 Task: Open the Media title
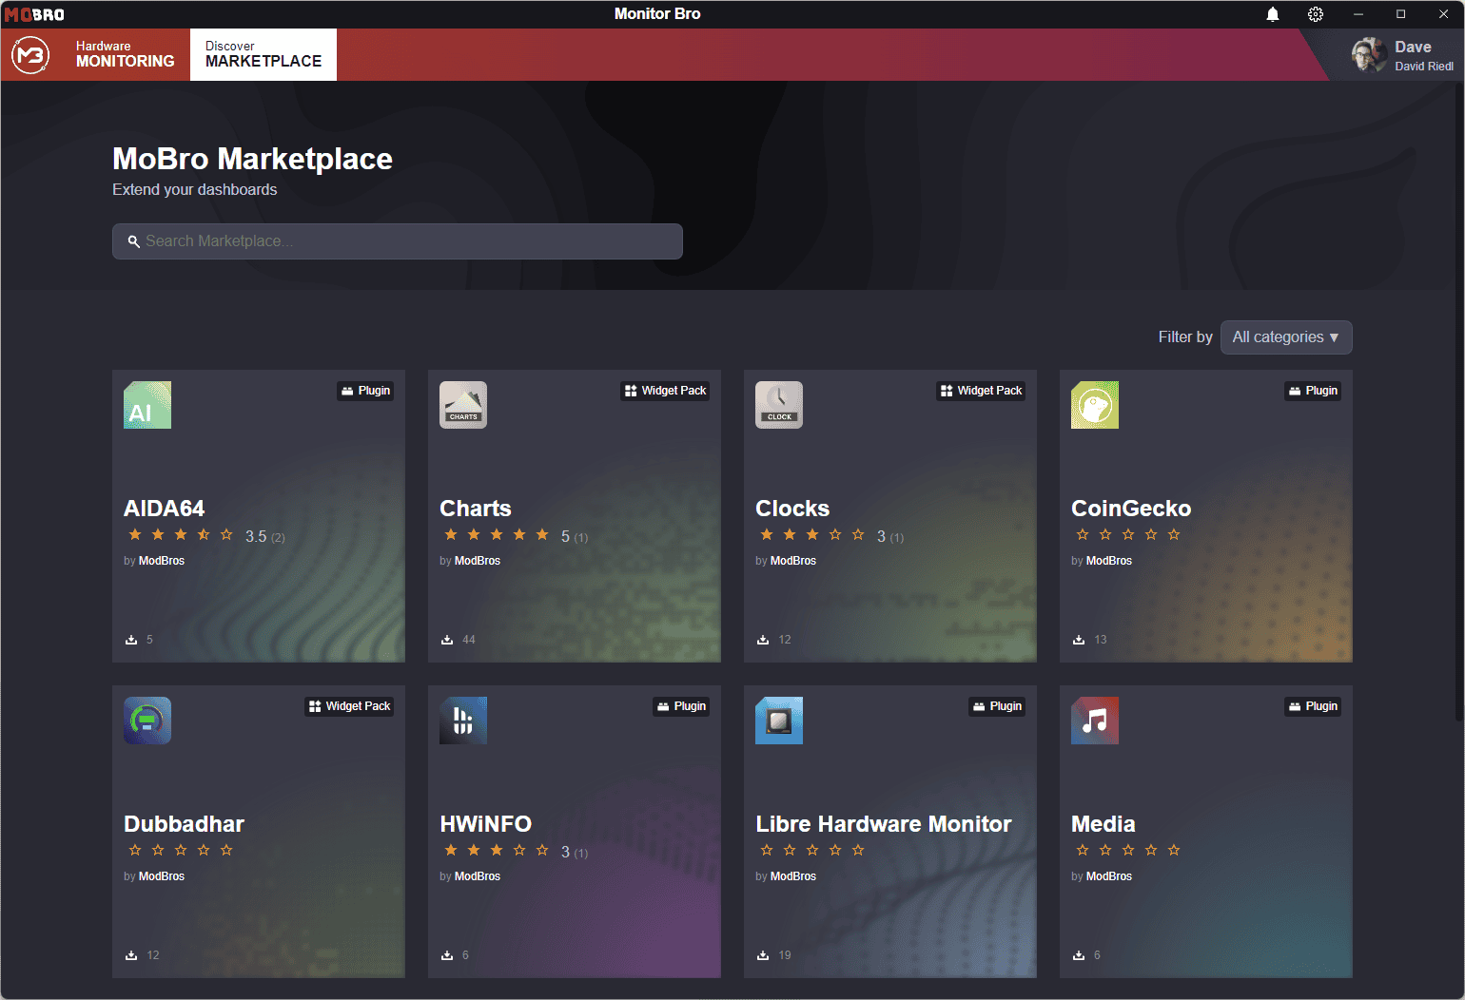pos(1104,824)
